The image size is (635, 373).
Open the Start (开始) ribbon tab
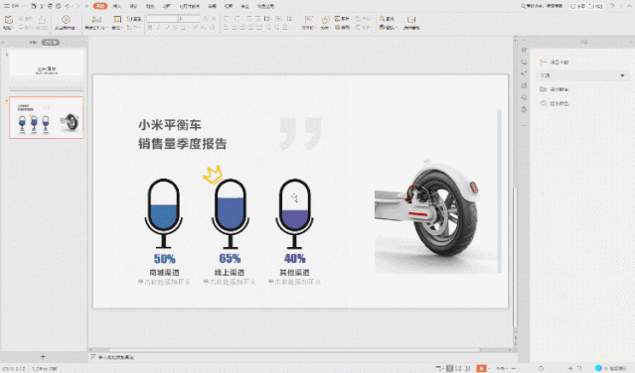[x=100, y=6]
